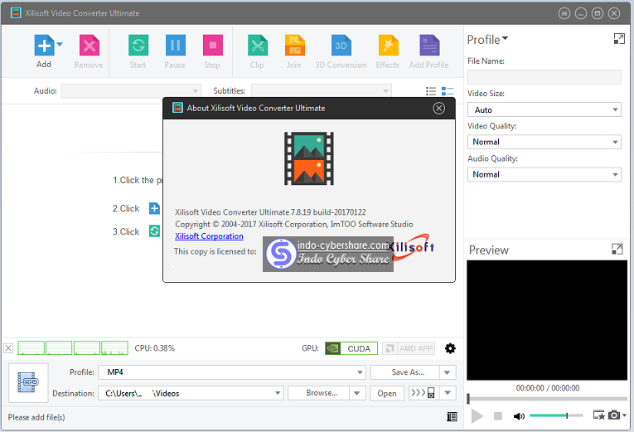Expand the Preview panel with corner icon
This screenshot has width=634, height=432.
click(x=617, y=250)
